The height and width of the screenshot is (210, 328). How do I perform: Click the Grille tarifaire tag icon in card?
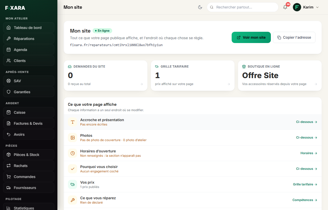(x=157, y=67)
